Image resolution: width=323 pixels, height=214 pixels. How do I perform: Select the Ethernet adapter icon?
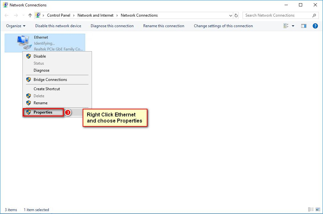(24, 42)
